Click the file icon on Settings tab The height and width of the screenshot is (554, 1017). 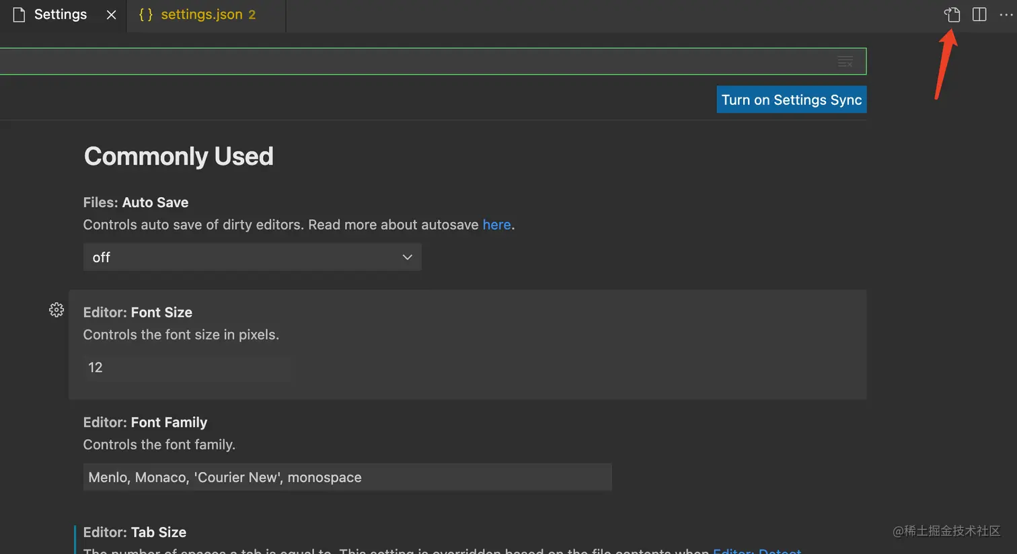(x=19, y=15)
